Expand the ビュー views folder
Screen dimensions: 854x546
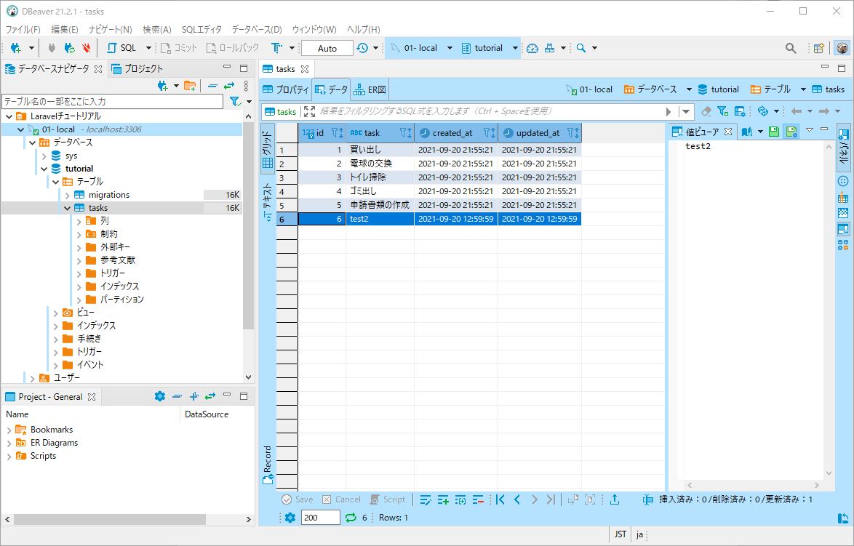[x=55, y=313]
